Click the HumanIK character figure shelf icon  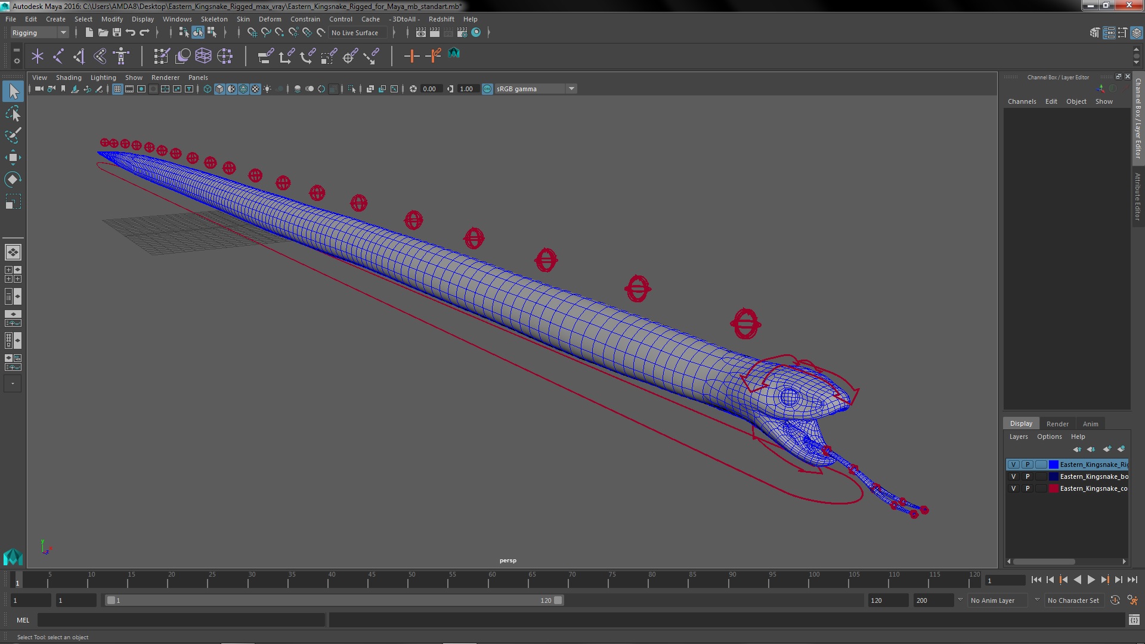coord(121,56)
